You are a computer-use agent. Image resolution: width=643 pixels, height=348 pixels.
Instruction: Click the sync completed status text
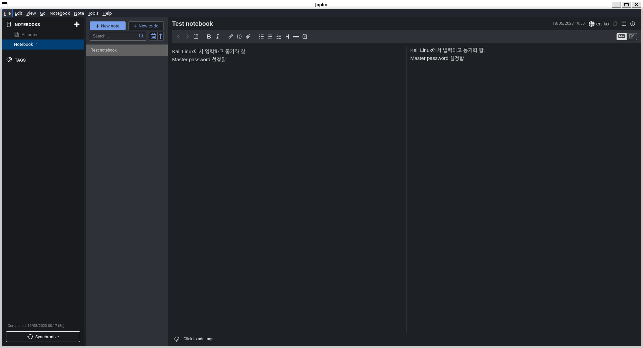click(36, 326)
